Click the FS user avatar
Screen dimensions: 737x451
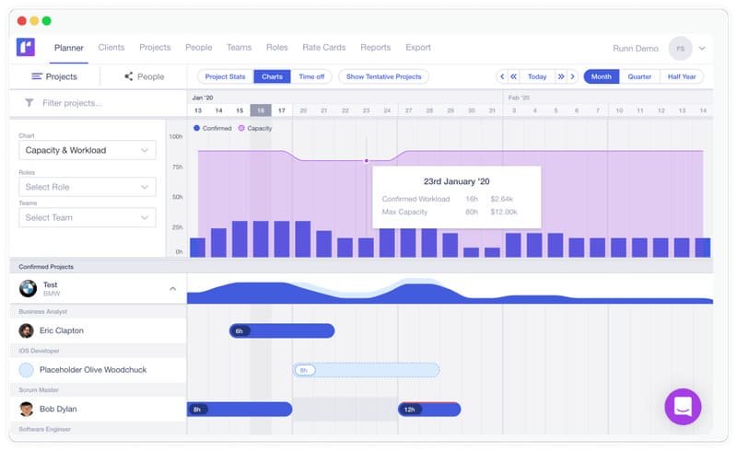[x=680, y=48]
